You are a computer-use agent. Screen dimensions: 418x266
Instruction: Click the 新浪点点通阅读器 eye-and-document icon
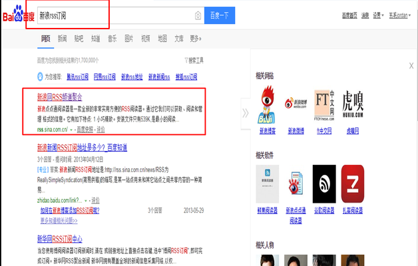click(x=296, y=183)
